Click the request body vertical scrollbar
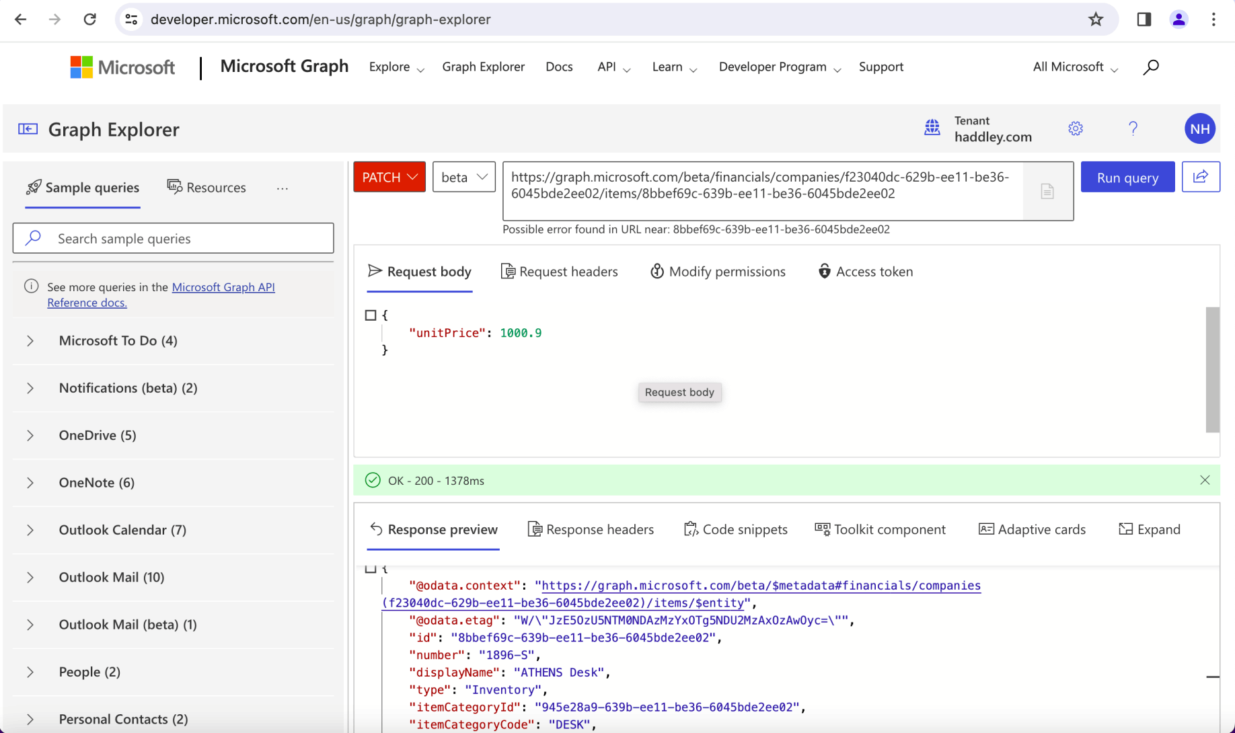The height and width of the screenshot is (733, 1235). pos(1212,370)
